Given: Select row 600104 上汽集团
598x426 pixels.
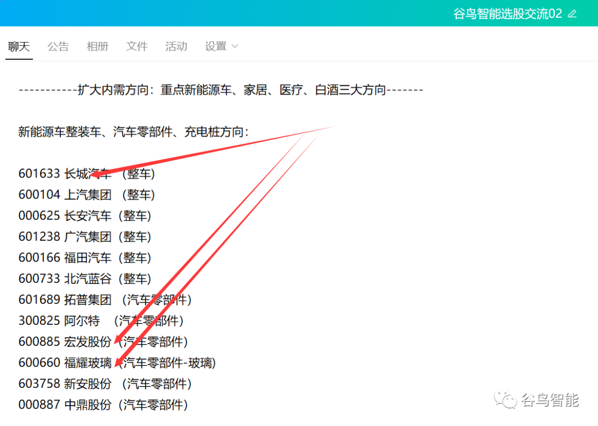Looking at the screenshot, I should tap(86, 195).
